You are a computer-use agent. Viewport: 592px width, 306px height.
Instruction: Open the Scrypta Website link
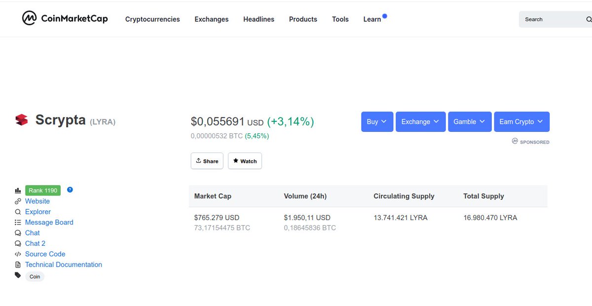[x=37, y=201]
